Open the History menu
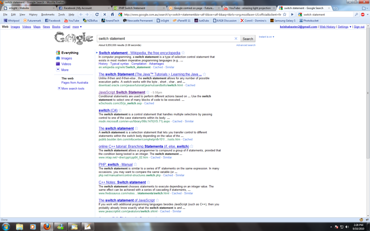 click(x=33, y=14)
